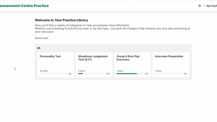This screenshot has height=122, width=217.
Task: Click the 16% completion label
Action: (108, 74)
